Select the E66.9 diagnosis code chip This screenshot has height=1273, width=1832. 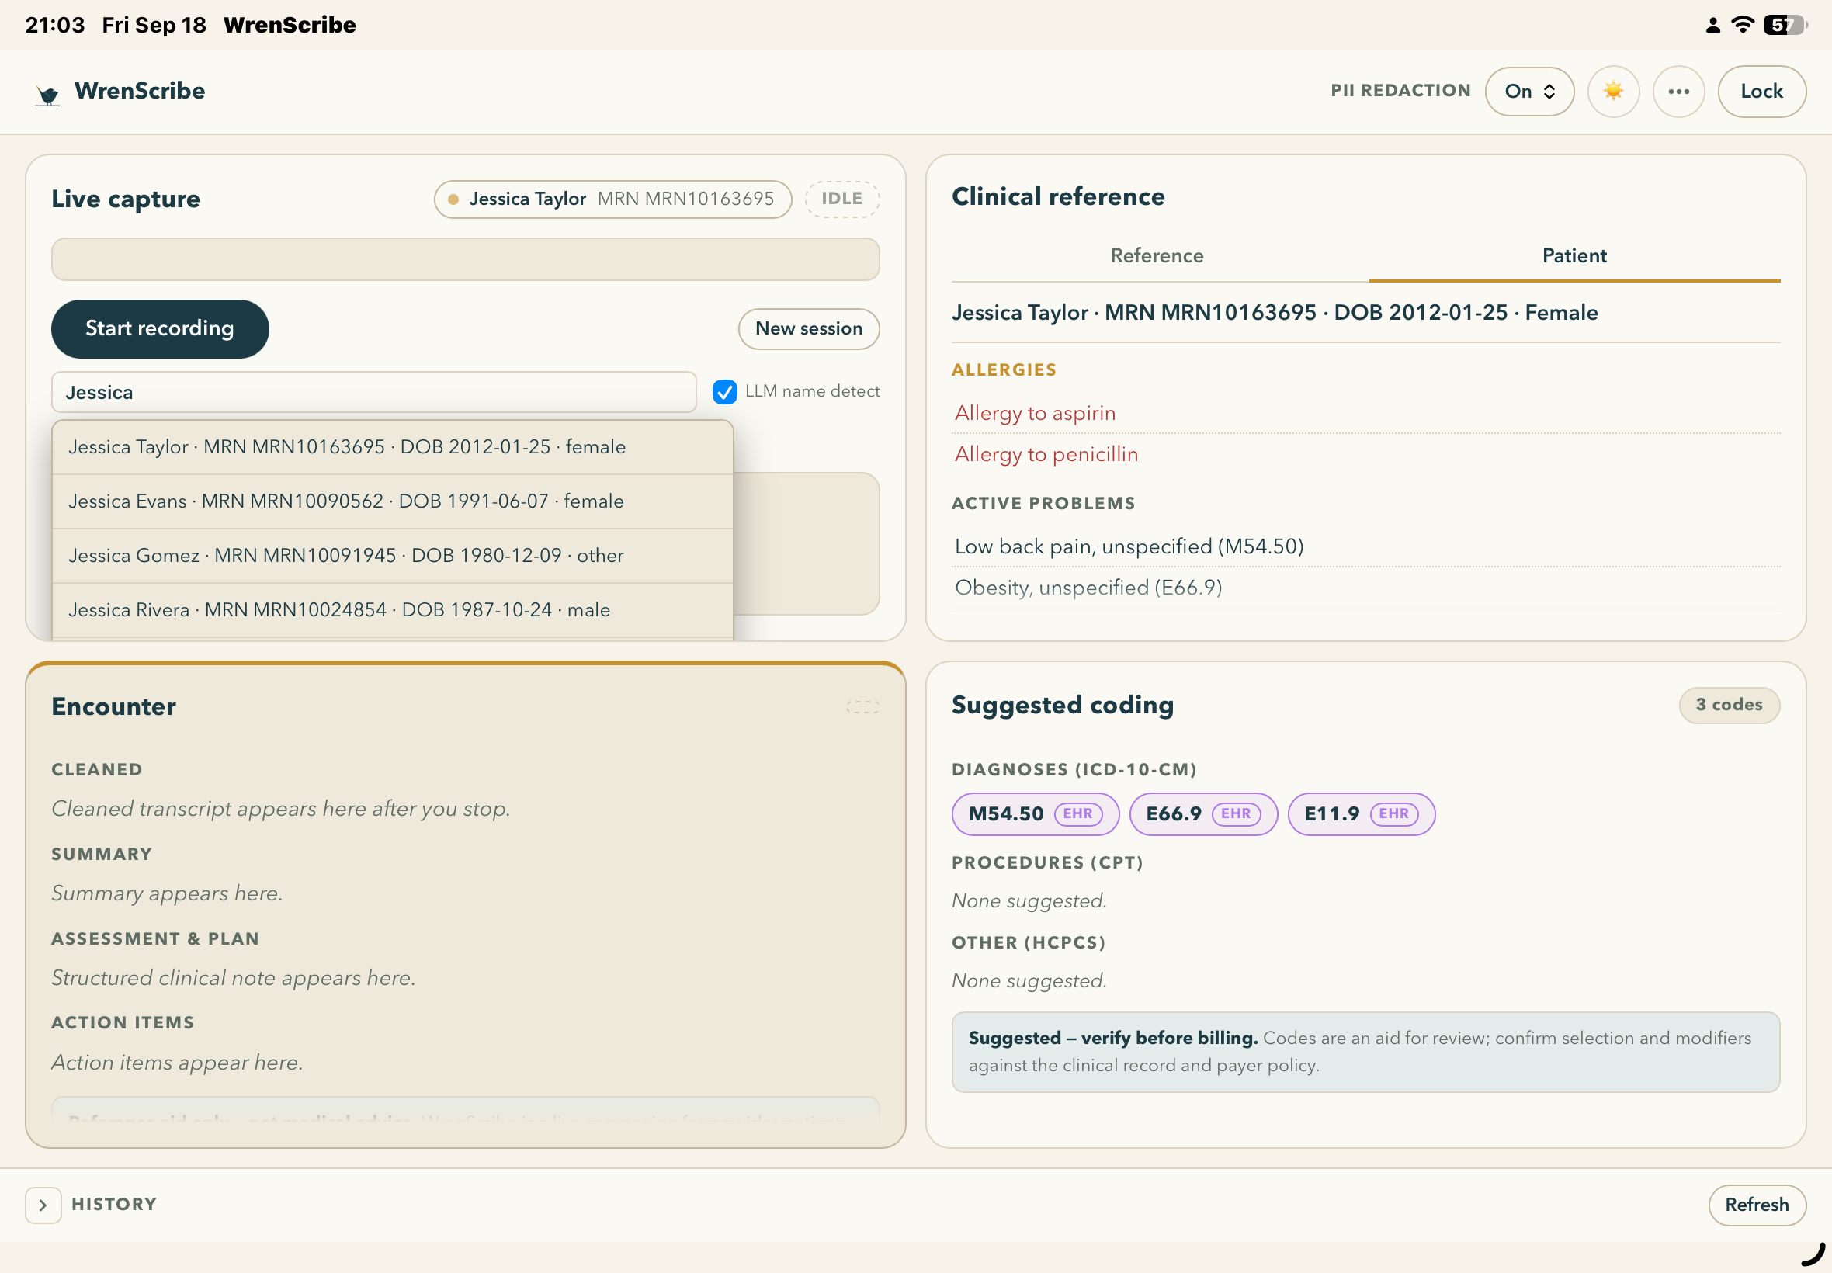click(x=1203, y=814)
